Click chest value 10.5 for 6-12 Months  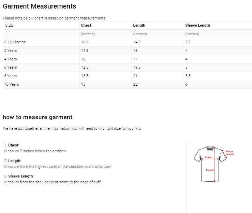85,42
